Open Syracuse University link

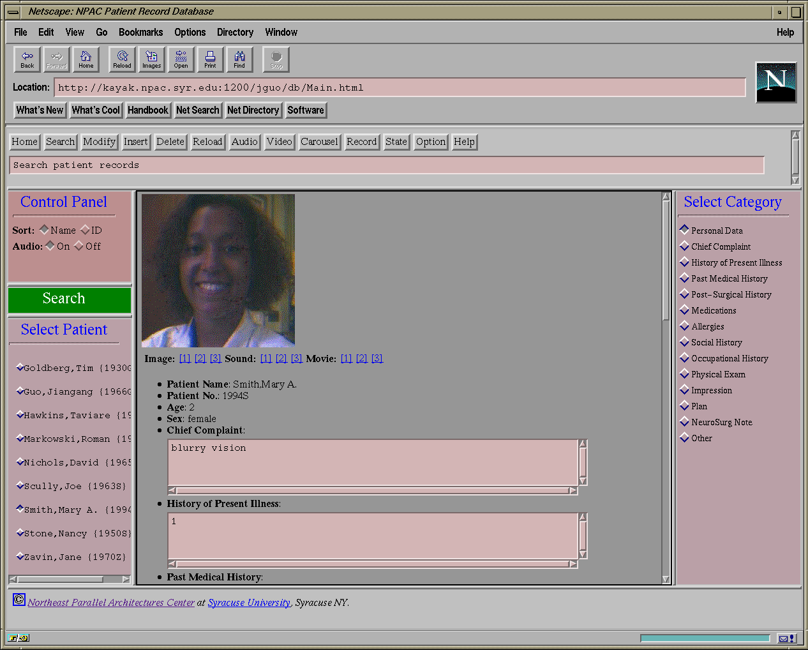[x=249, y=602]
